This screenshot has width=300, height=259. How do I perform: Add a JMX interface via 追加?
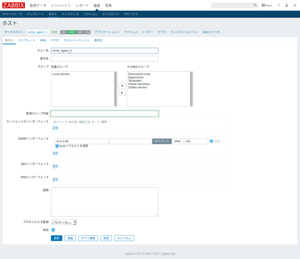click(55, 166)
